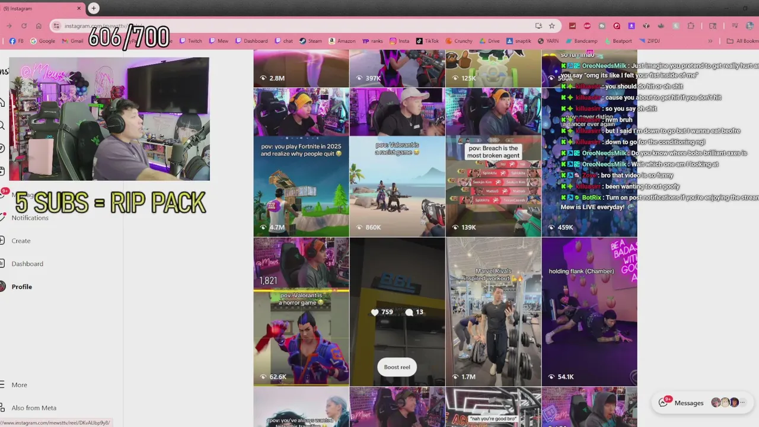Go forward in browser history

click(x=9, y=26)
